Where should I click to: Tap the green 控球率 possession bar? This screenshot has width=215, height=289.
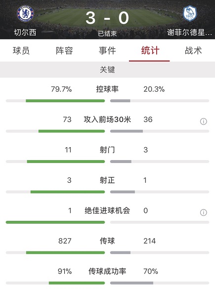click(65, 101)
